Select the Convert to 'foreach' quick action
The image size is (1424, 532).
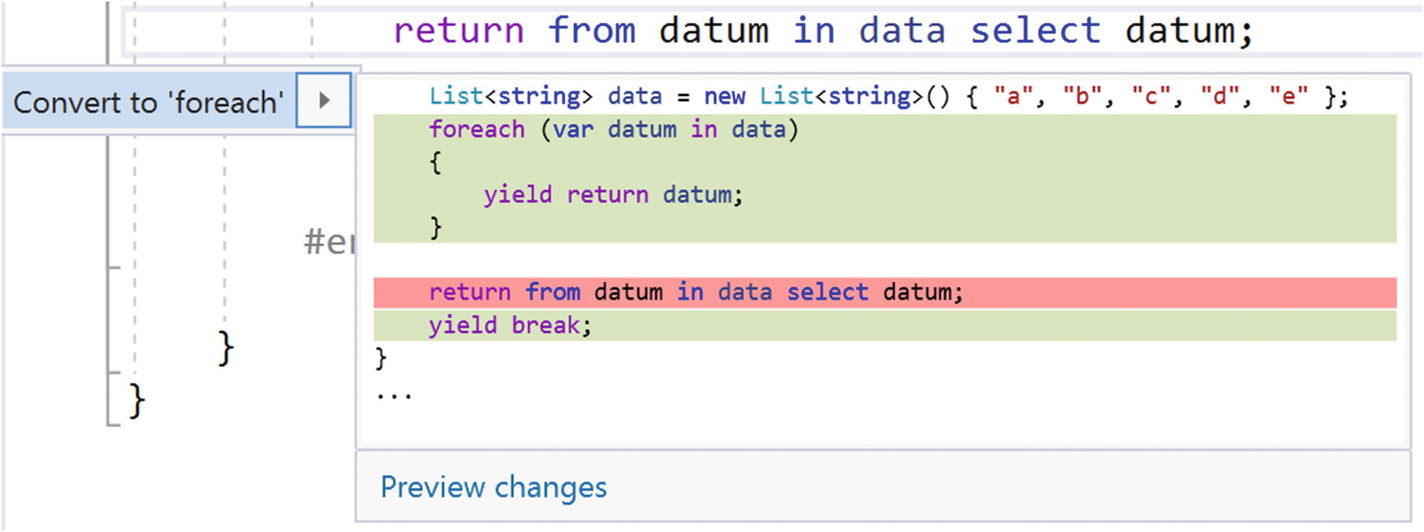149,102
